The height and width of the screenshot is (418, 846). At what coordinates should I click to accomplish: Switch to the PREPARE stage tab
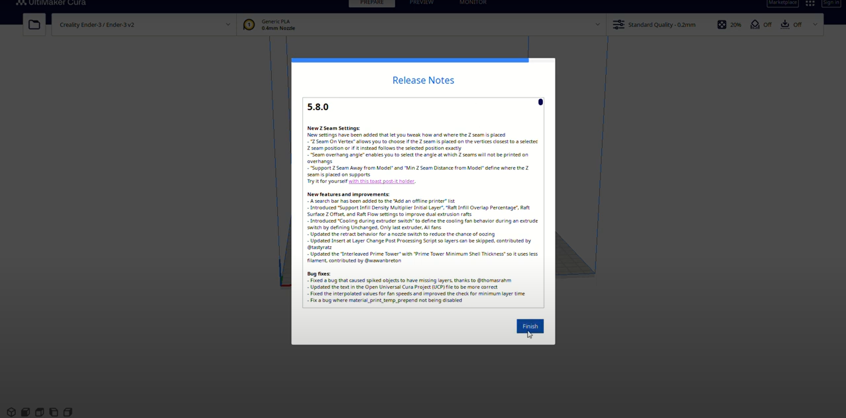click(x=372, y=3)
